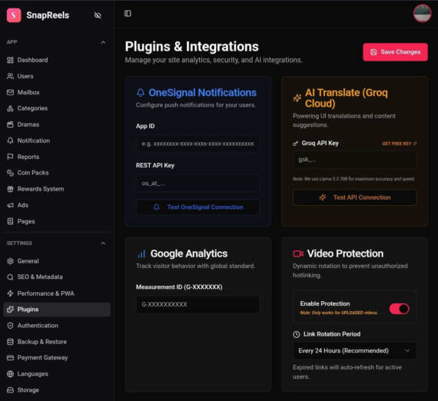Click the Categories shapes icon
This screenshot has width=438, height=401.
click(10, 108)
